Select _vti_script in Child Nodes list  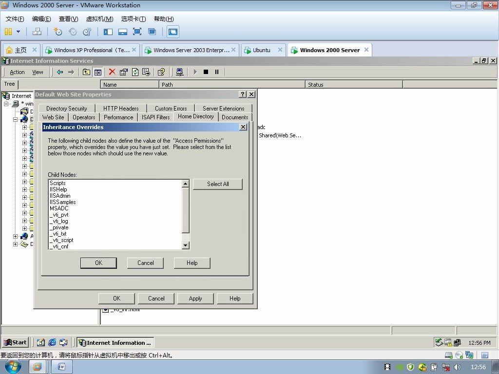click(61, 240)
